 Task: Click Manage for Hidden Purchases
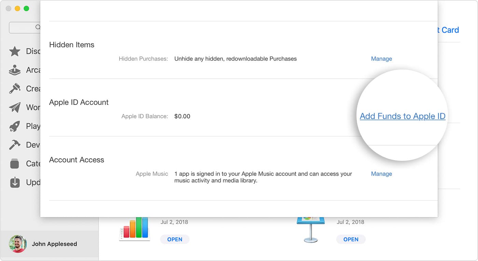[381, 59]
